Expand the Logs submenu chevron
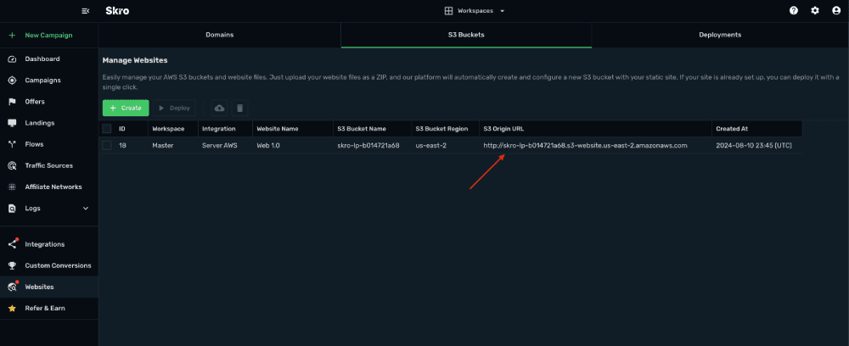849x346 pixels. coord(86,208)
